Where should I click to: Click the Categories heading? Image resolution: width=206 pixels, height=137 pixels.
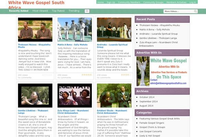tap(144, 113)
